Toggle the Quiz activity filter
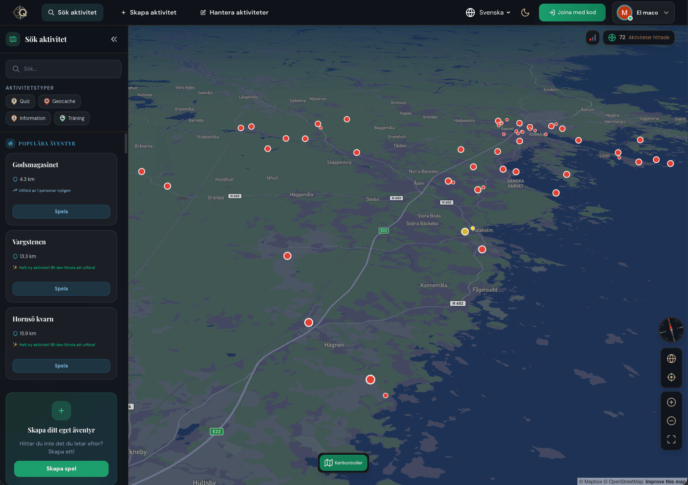The image size is (688, 485). (x=20, y=101)
